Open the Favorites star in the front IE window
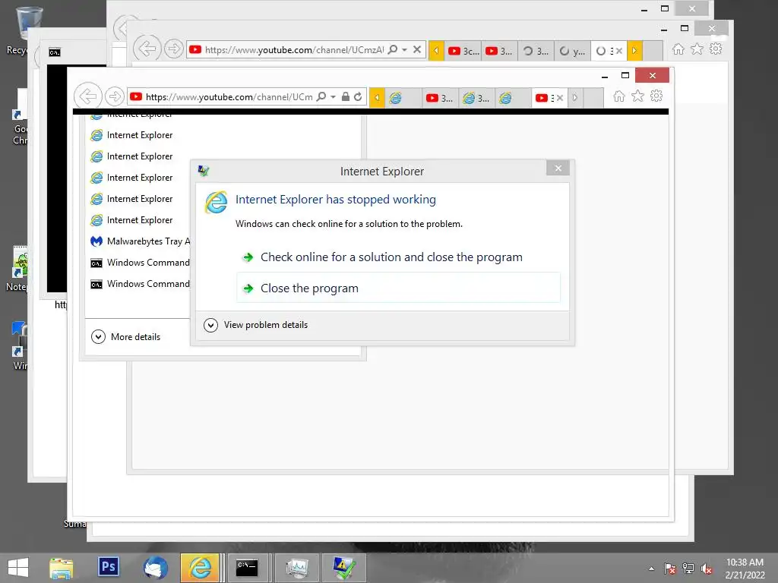This screenshot has width=778, height=583. (637, 96)
